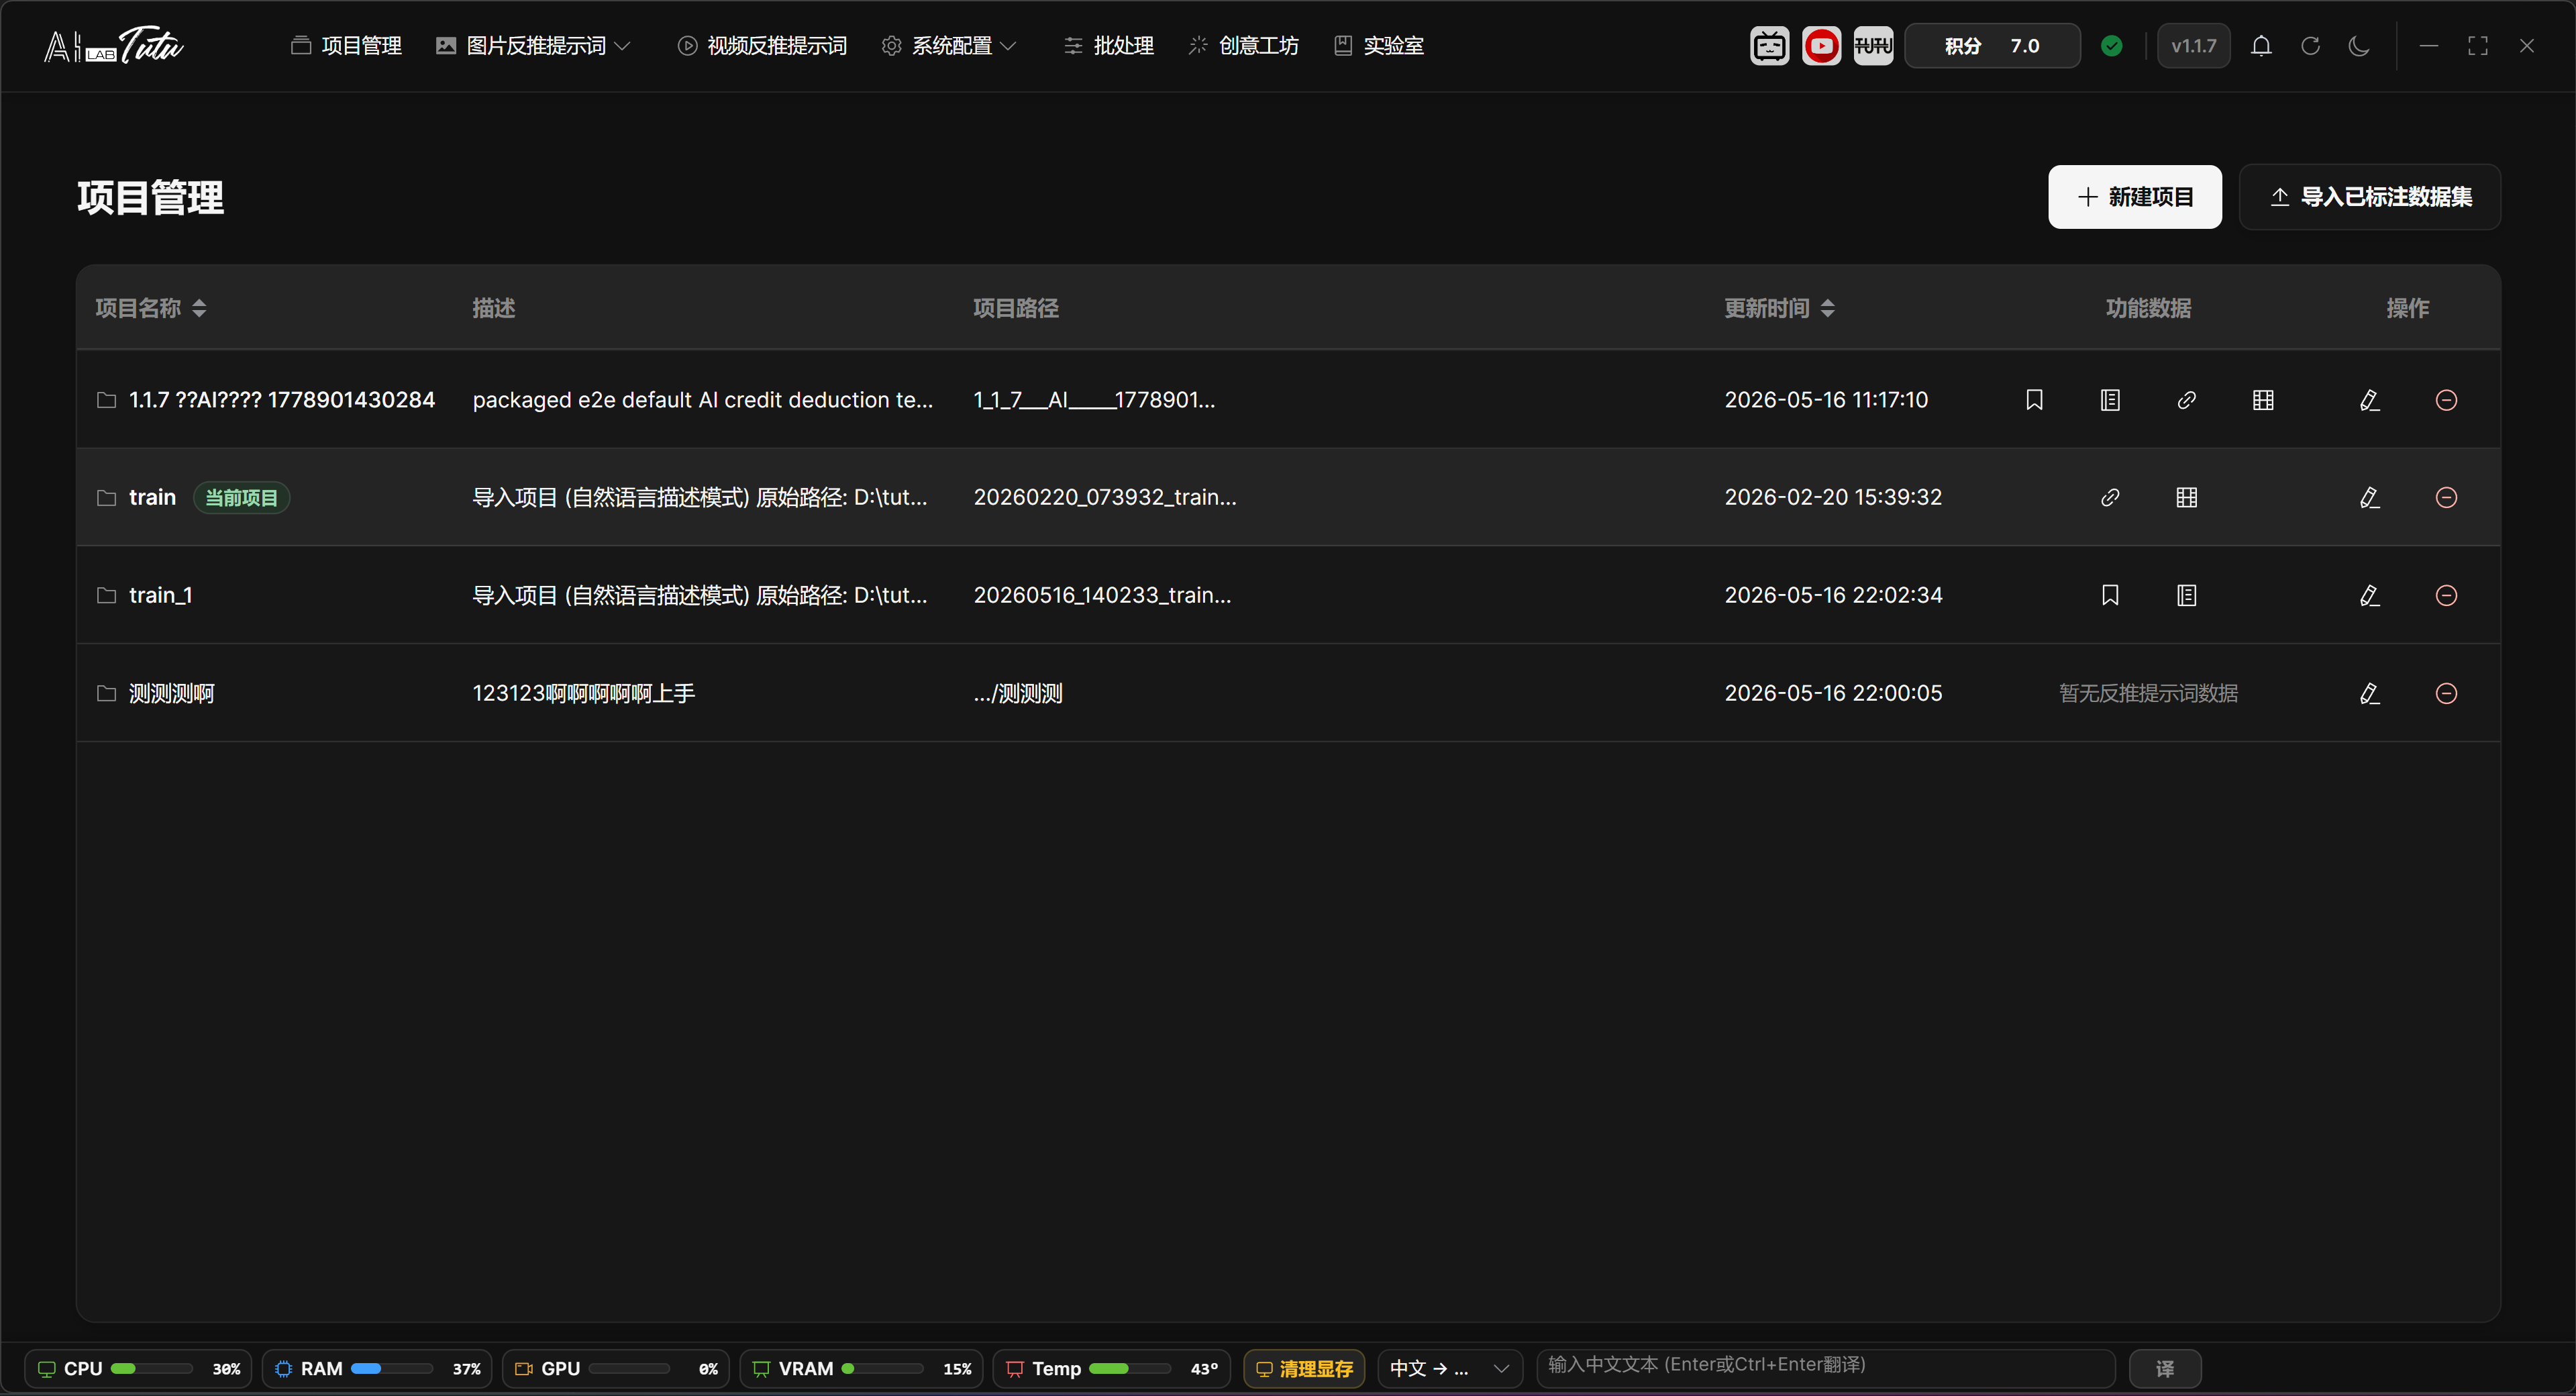This screenshot has height=1396, width=2576.
Task: Click the 新建项目 button
Action: (x=2135, y=197)
